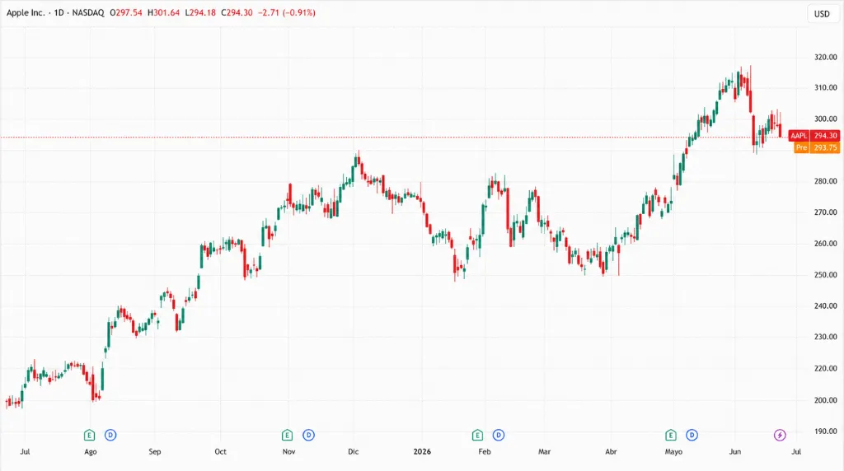
Task: Click the August dividend D marker
Action: tap(110, 435)
